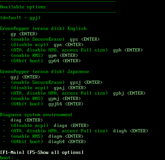Click the F1-Main option label
Image resolution: width=165 pixels, height=160 pixels.
[12, 152]
